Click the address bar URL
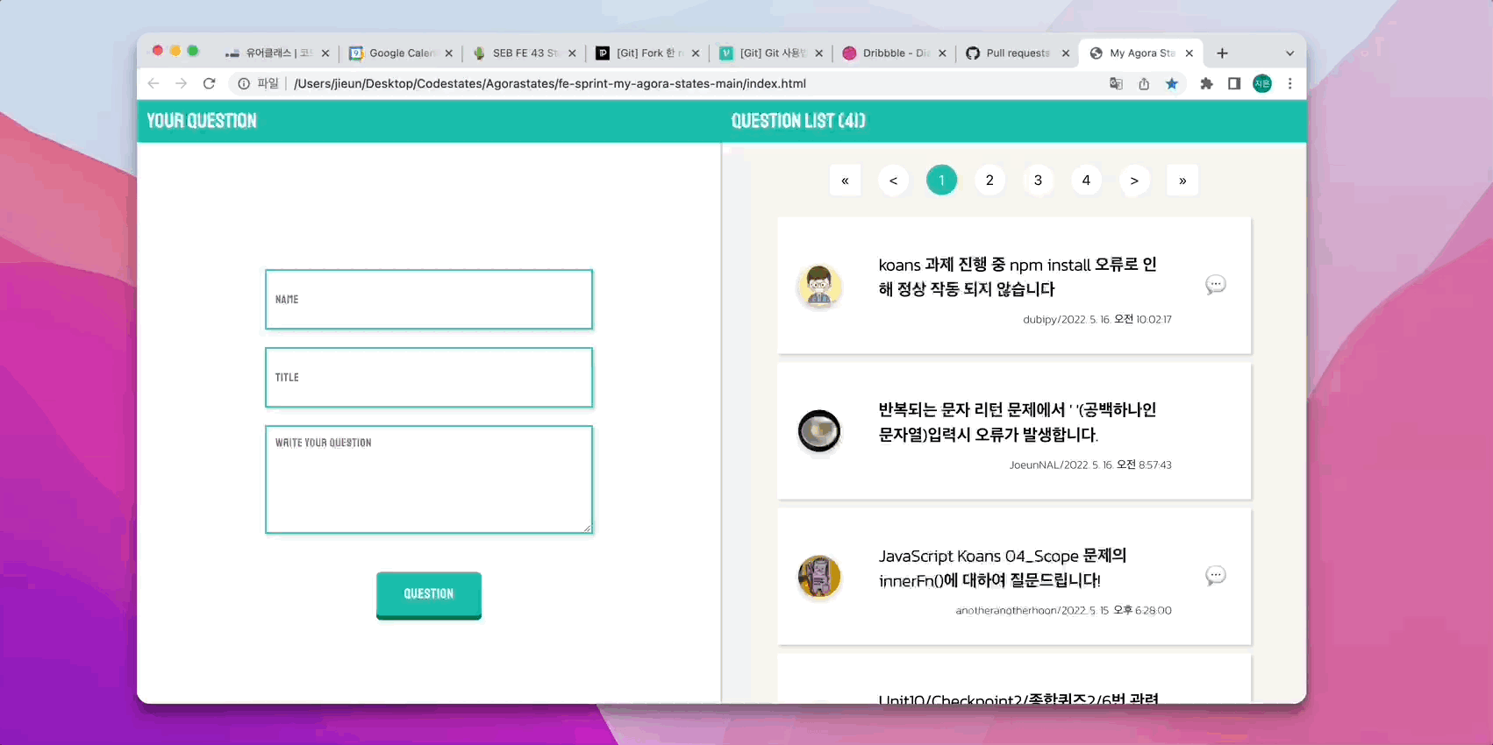1493x745 pixels. tap(549, 83)
